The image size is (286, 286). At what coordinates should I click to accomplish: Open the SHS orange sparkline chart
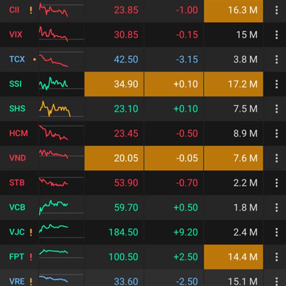(x=54, y=109)
